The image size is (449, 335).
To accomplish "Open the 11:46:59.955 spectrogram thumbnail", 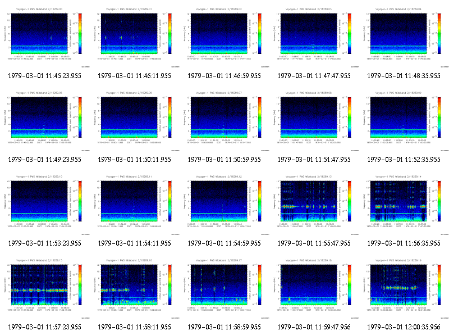I will pos(224,37).
